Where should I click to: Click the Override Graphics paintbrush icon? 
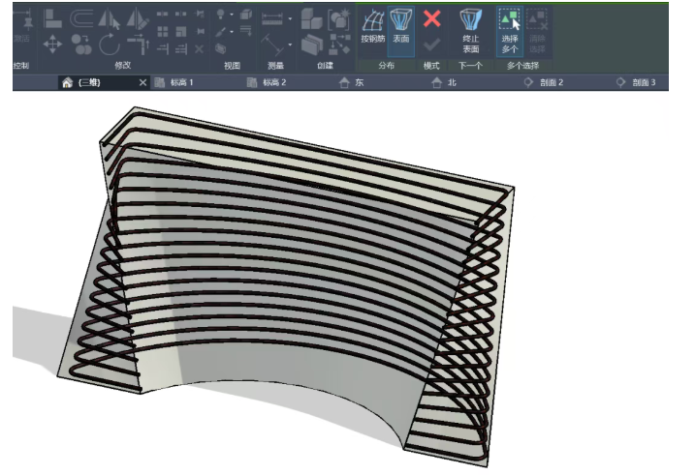coord(221,32)
